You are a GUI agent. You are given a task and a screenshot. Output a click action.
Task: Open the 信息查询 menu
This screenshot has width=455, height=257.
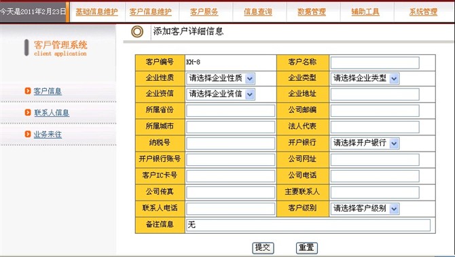(x=258, y=12)
